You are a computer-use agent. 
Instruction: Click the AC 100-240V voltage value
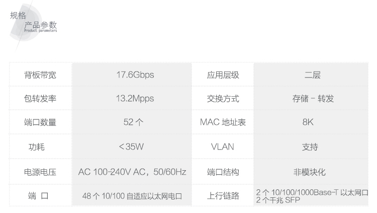click(x=132, y=172)
